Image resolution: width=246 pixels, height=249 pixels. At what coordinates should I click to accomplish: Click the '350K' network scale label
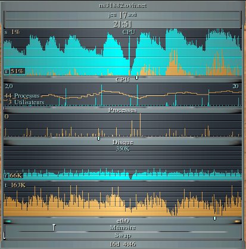coord(123,149)
